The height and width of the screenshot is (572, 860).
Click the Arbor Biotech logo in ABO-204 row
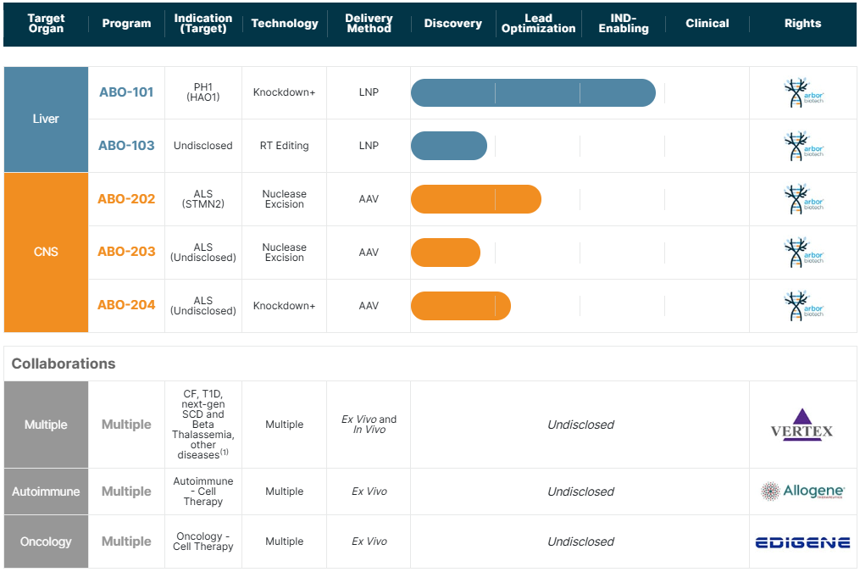(x=802, y=305)
